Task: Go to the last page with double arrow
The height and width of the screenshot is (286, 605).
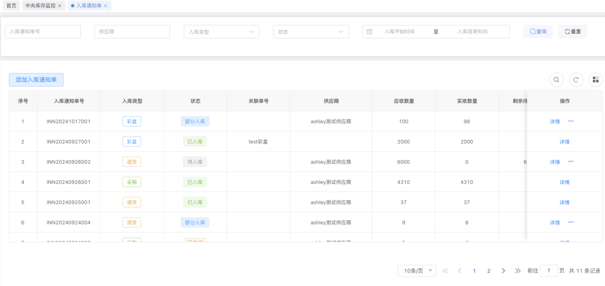Action: point(518,271)
